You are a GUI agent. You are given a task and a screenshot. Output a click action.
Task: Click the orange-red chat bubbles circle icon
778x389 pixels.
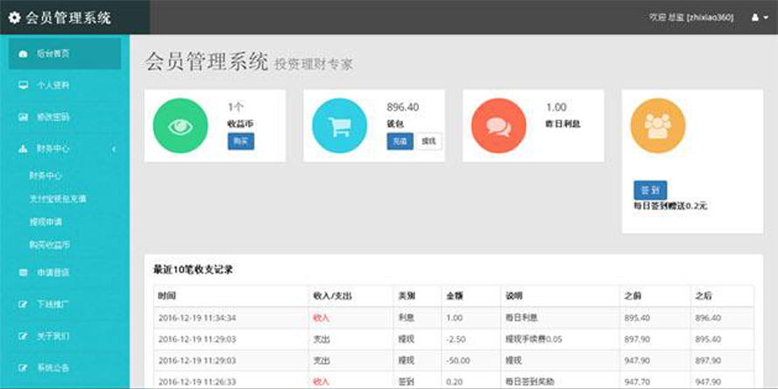click(499, 125)
